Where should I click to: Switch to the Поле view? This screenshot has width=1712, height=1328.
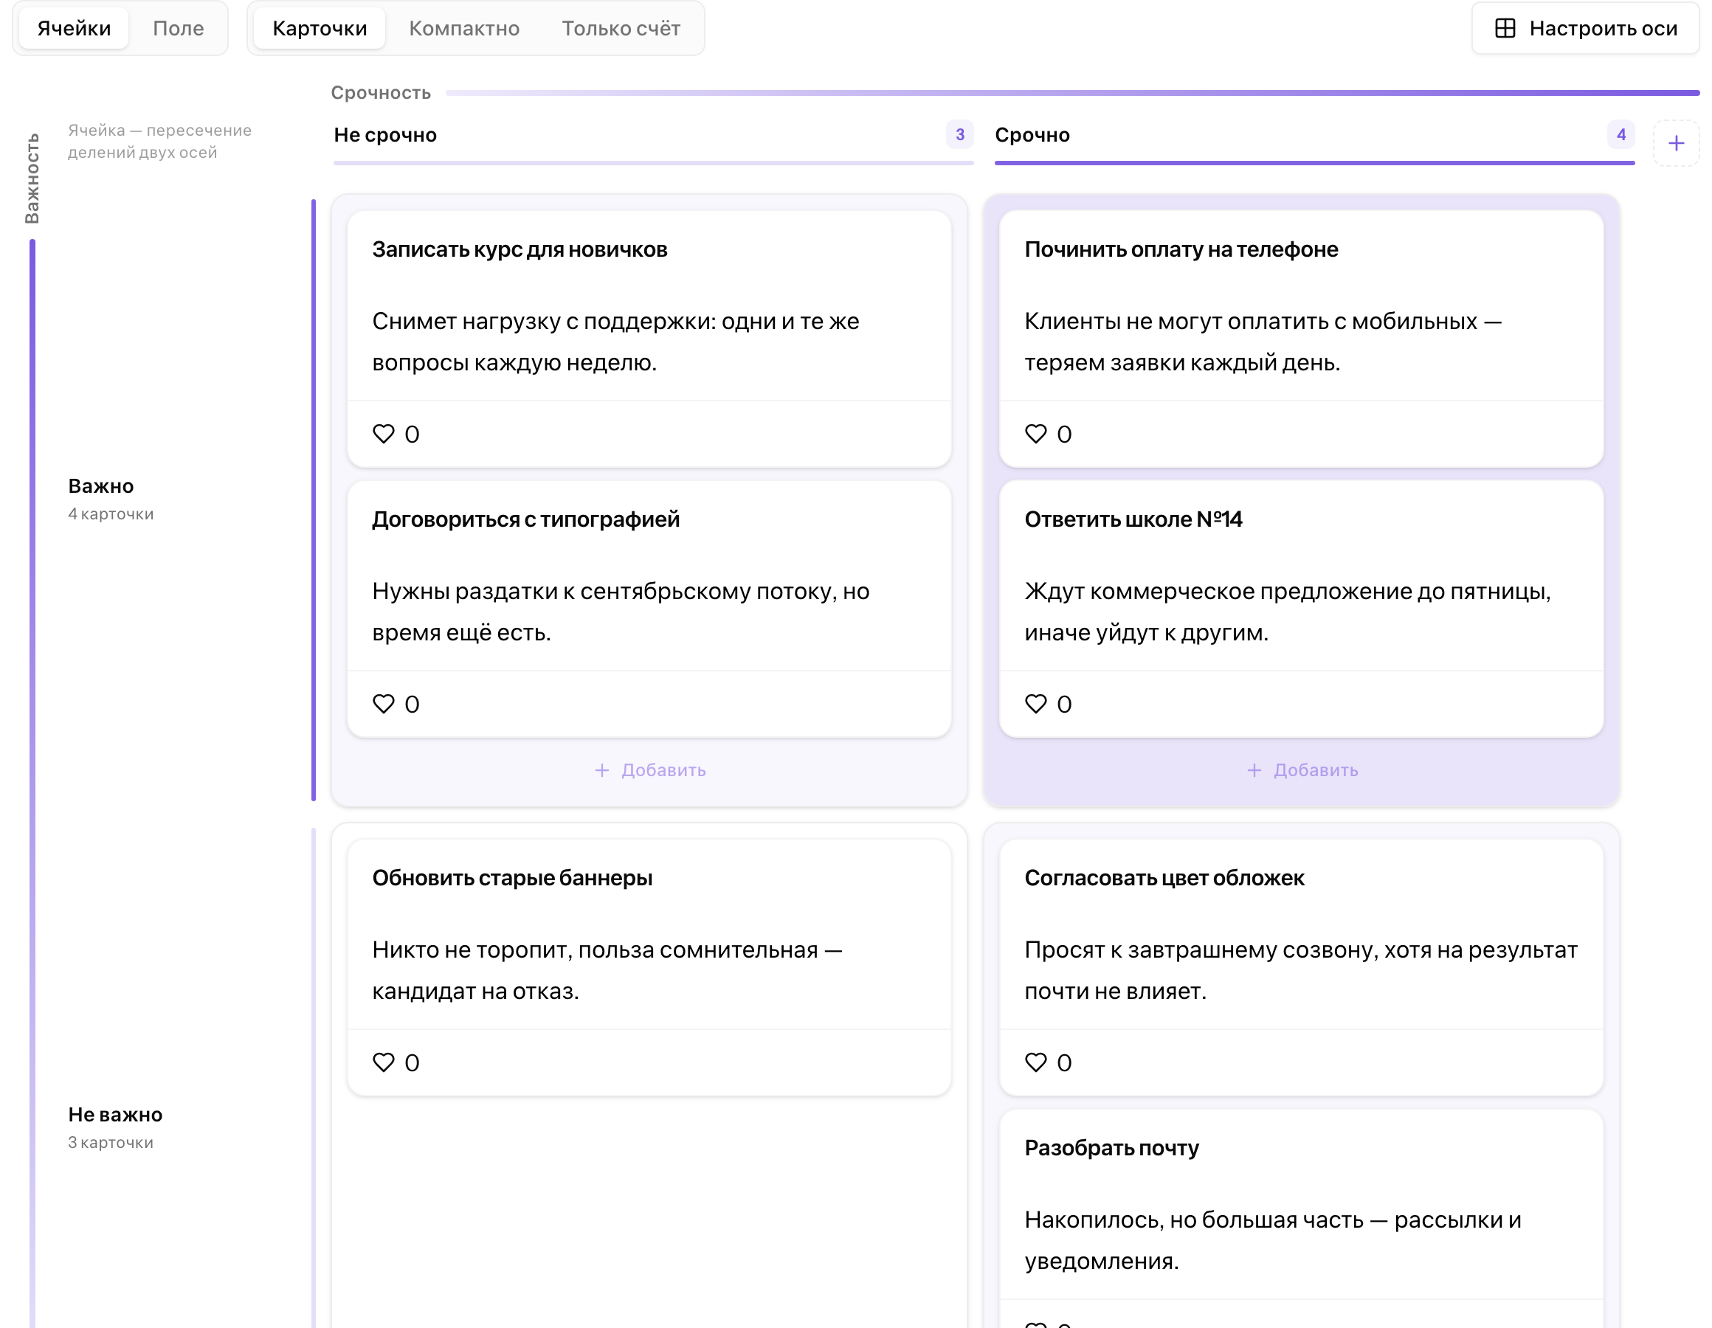[x=178, y=28]
